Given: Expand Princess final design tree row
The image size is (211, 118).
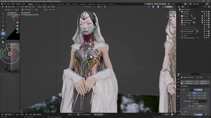Looking at the screenshot, I should pyautogui.click(x=180, y=38).
